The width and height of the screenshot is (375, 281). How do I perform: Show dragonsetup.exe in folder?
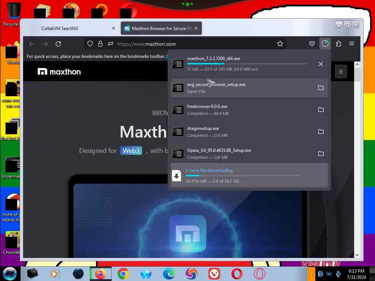[x=321, y=132]
